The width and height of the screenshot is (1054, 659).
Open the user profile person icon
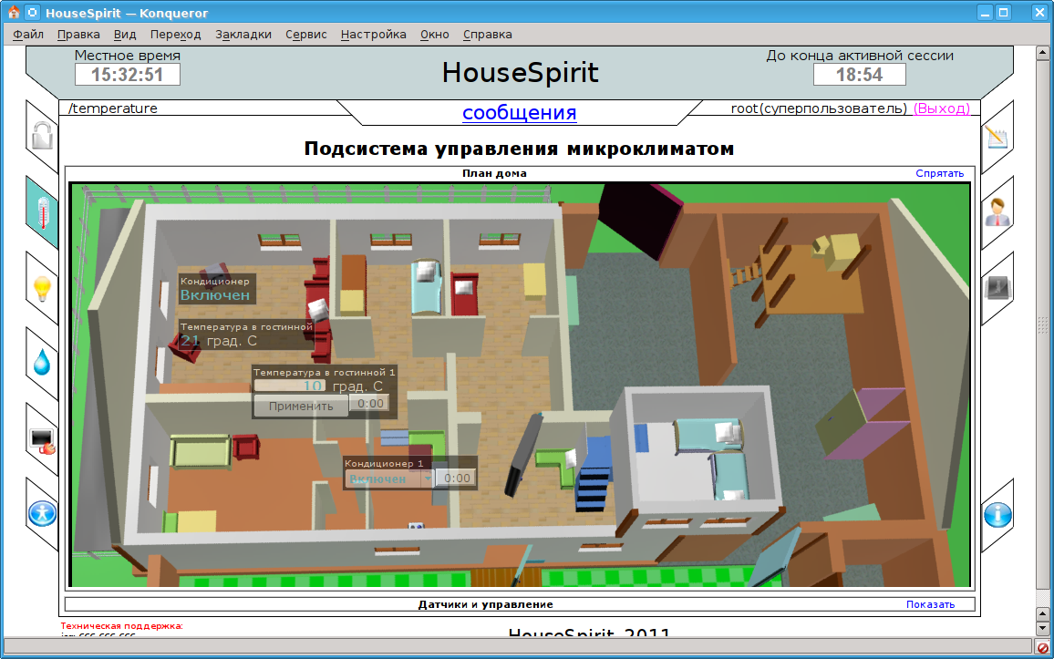997,212
